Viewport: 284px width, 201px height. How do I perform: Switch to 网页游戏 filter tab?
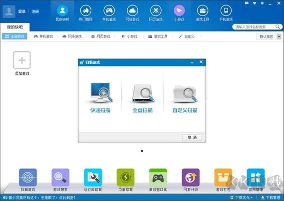(x=100, y=36)
